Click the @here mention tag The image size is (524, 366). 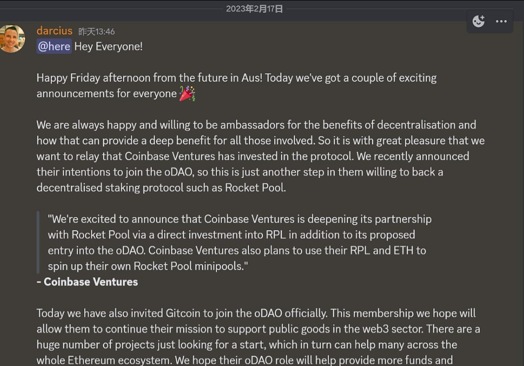(x=54, y=46)
